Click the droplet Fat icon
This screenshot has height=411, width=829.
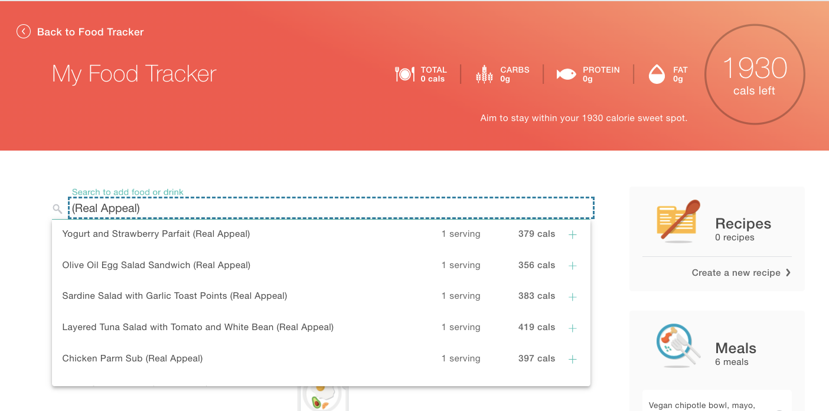pos(657,74)
